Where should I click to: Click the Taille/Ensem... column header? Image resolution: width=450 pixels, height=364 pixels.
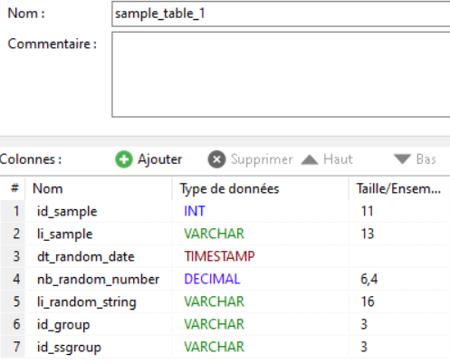pyautogui.click(x=398, y=188)
